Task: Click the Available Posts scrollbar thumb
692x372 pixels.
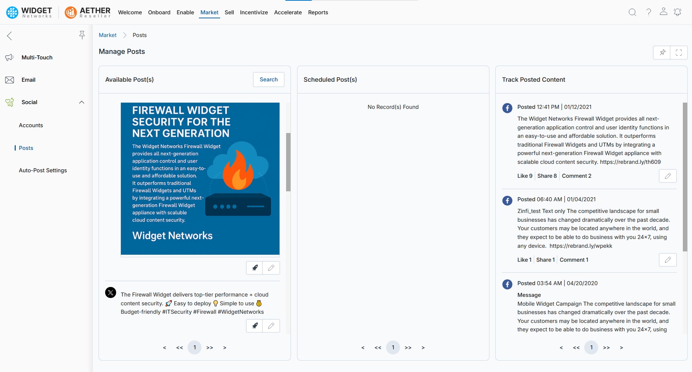Action: [288, 162]
